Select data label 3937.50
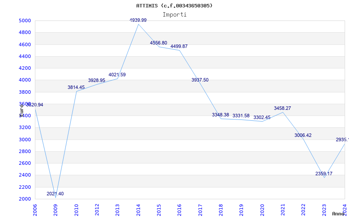 click(x=200, y=80)
